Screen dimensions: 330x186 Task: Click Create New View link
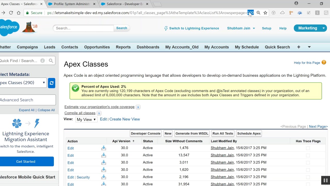(x=125, y=119)
